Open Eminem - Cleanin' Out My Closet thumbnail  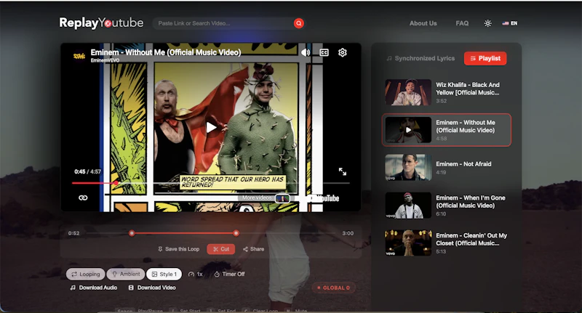point(408,243)
